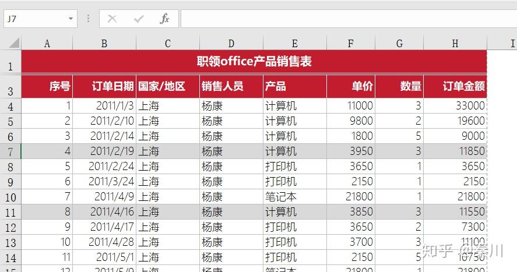Click the order amount cell 33000
517x272 pixels.
[455, 105]
